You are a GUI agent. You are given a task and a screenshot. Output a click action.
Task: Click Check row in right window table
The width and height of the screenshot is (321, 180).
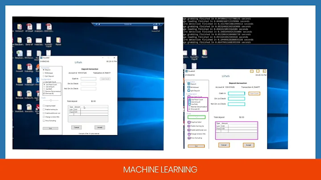tap(237, 129)
